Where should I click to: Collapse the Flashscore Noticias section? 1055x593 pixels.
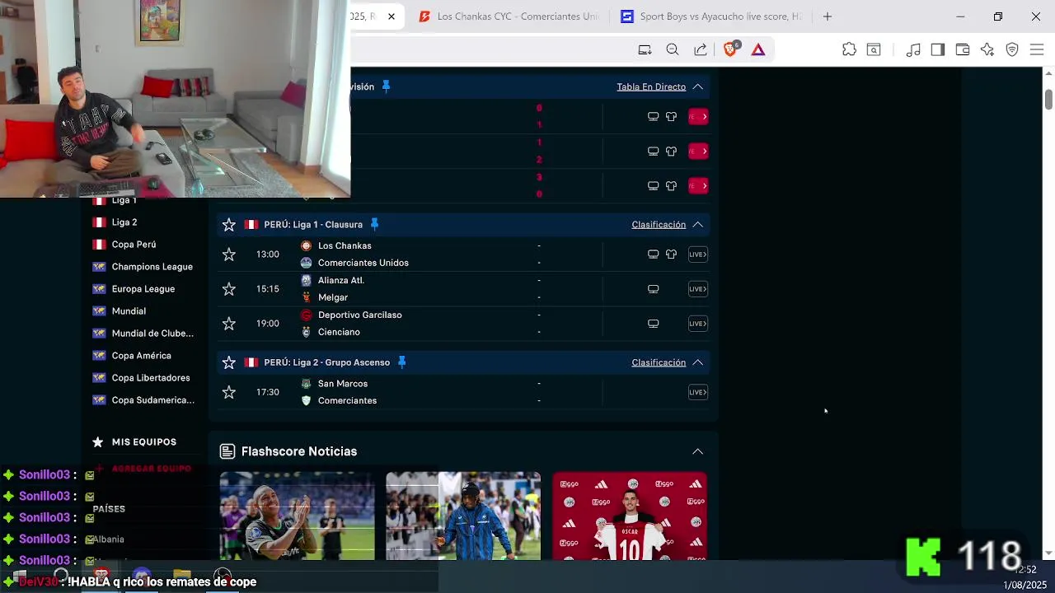coord(697,451)
